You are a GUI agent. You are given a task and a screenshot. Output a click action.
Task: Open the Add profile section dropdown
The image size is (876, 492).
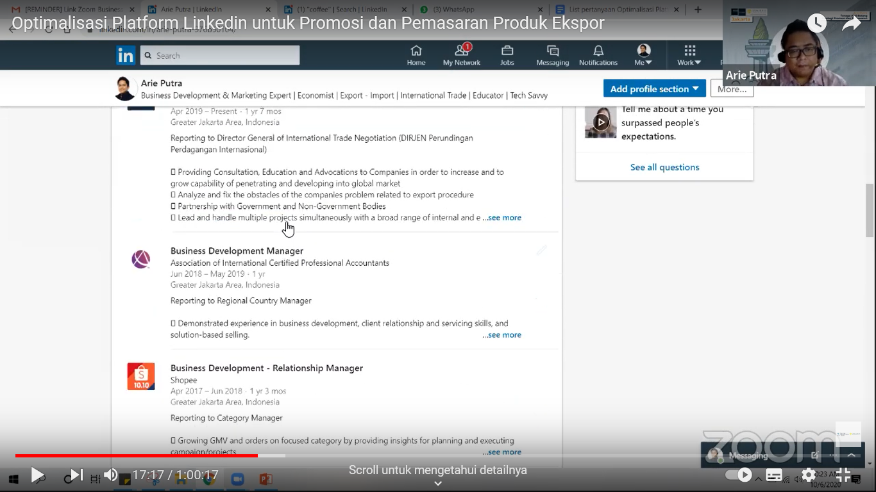[x=654, y=89]
